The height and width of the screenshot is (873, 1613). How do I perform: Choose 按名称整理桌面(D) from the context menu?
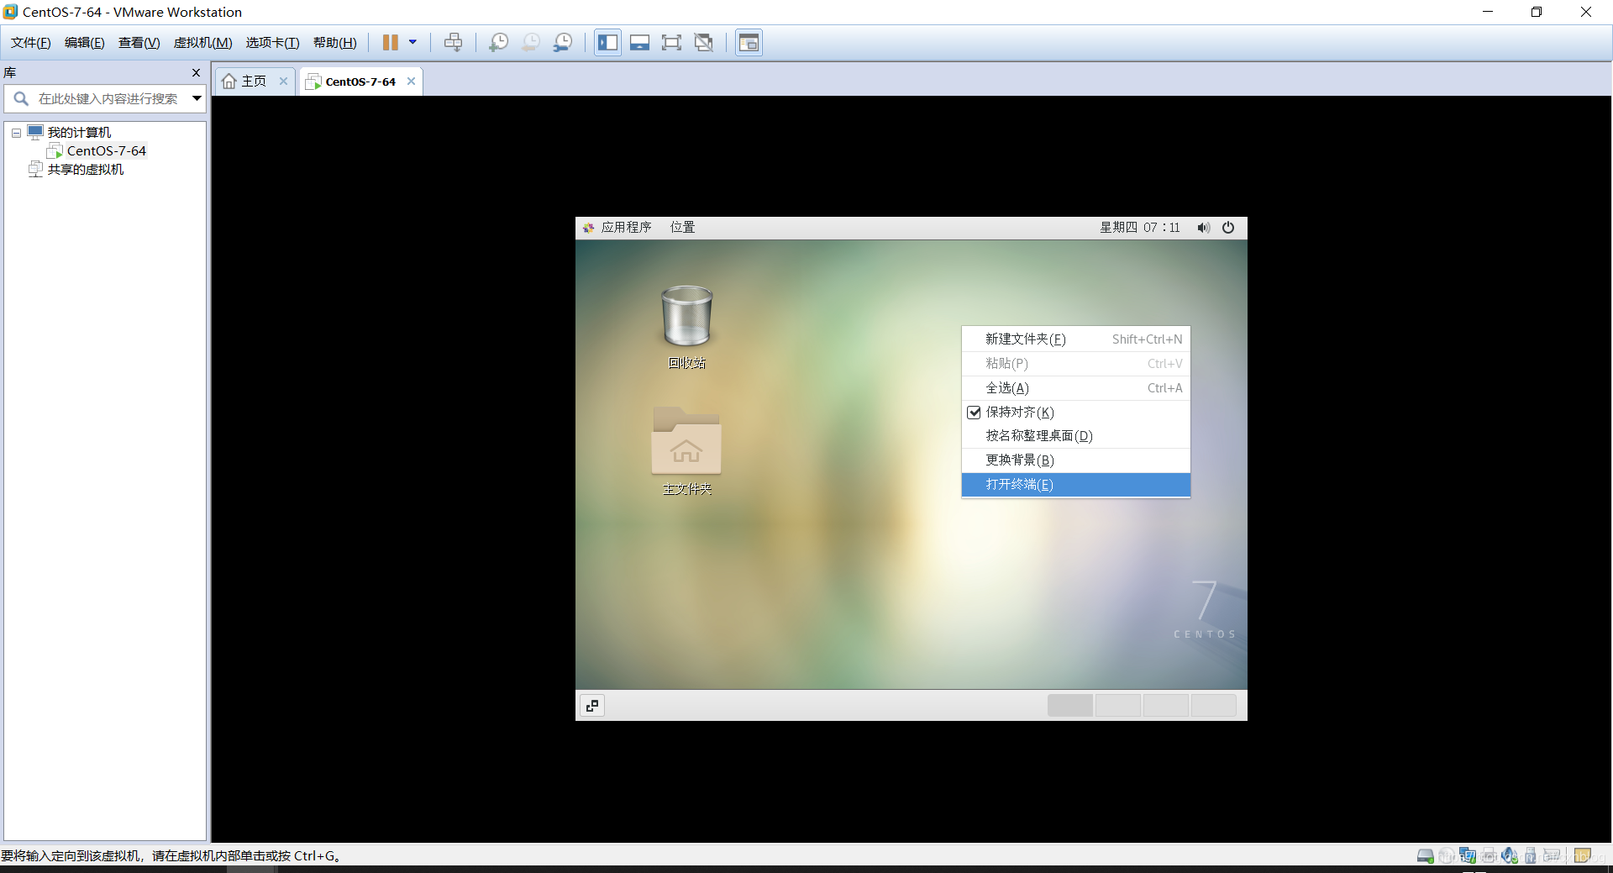tap(1076, 436)
